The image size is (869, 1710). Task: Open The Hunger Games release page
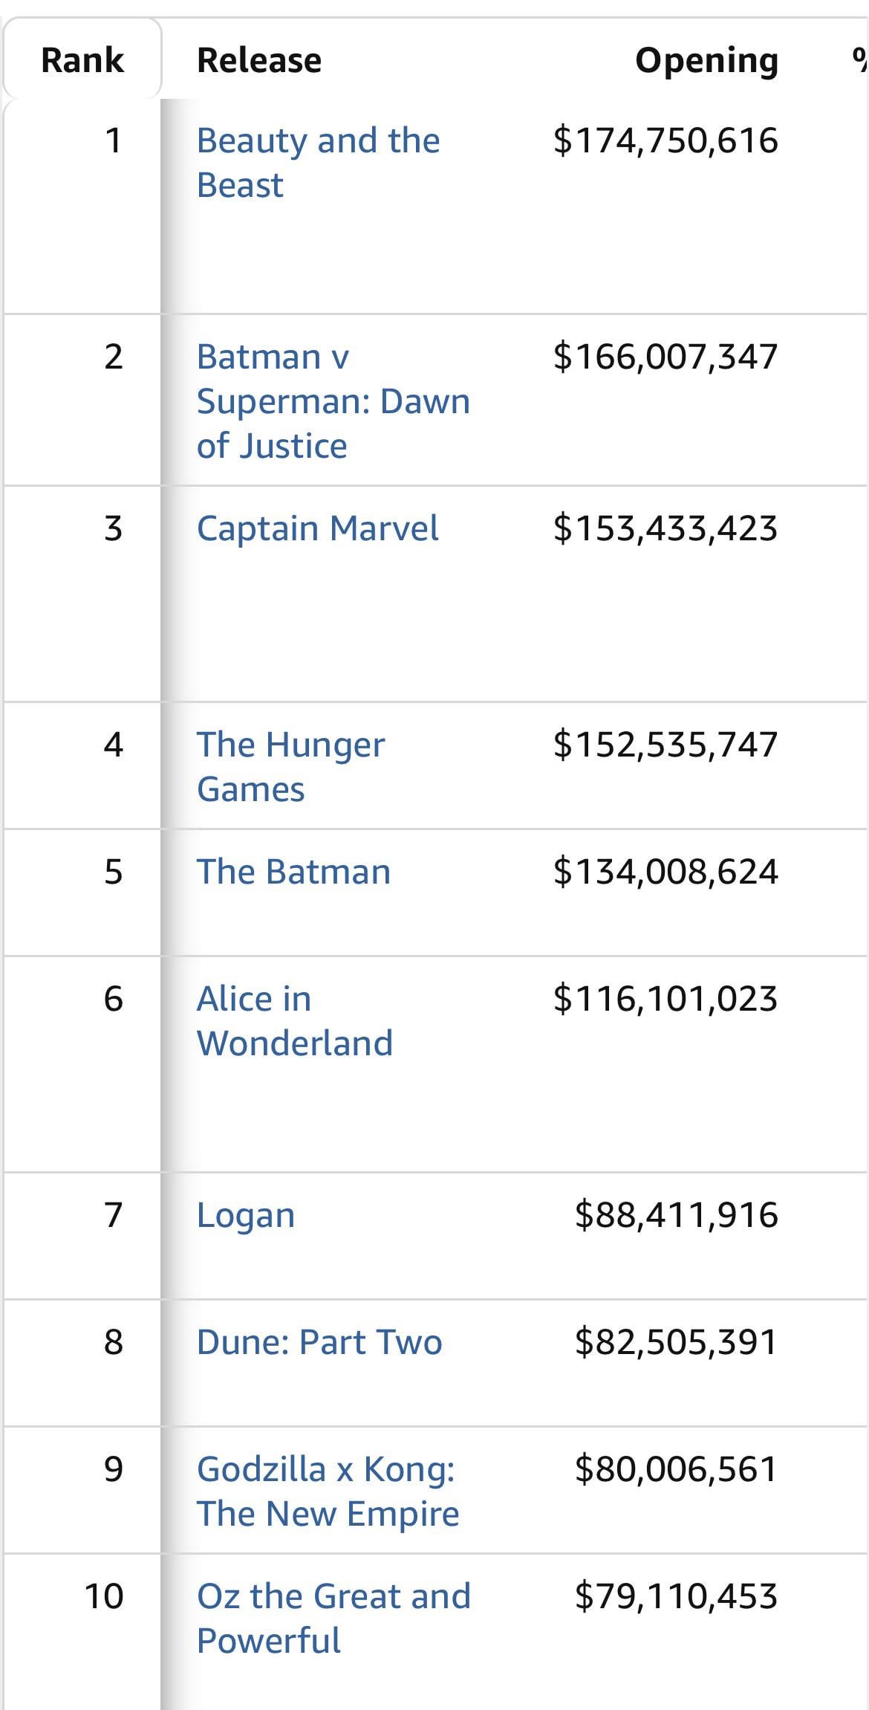pos(290,766)
